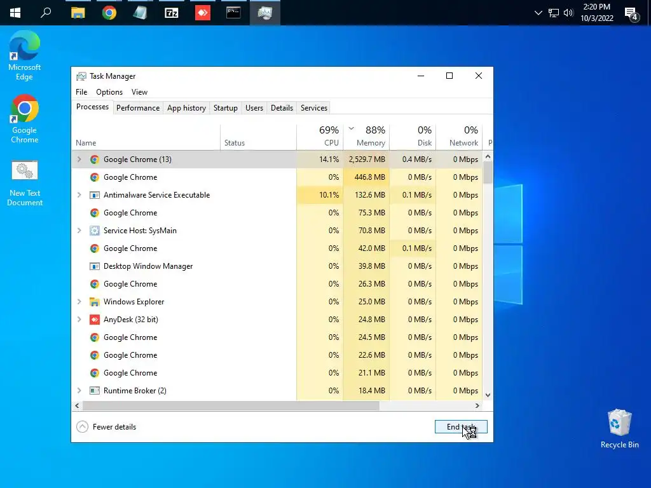Click vertical scrollbar down arrow
Screen dimensions: 651x488
(488, 395)
